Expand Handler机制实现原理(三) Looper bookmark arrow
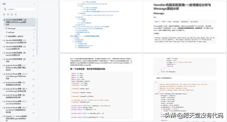227x122 pixels. pyautogui.click(x=3, y=47)
